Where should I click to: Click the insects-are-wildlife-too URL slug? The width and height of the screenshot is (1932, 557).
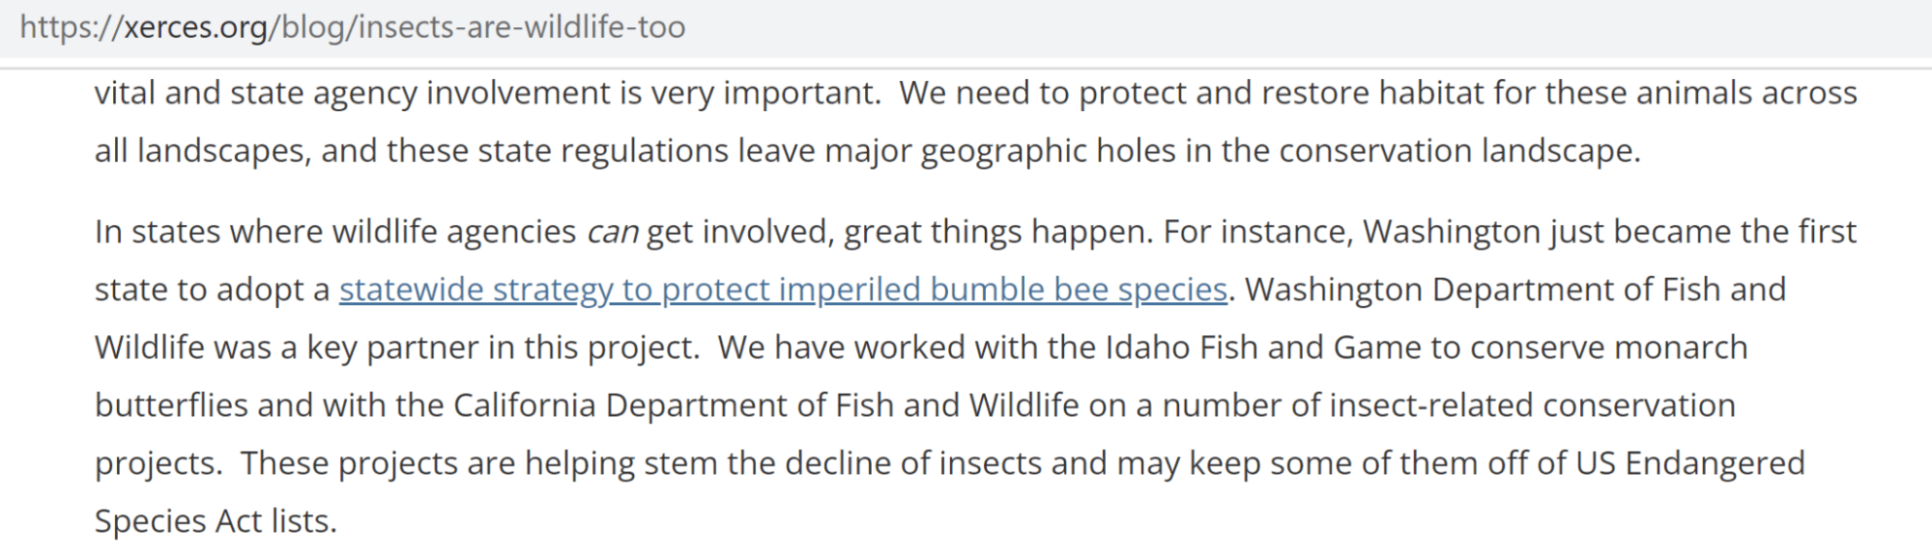[522, 27]
